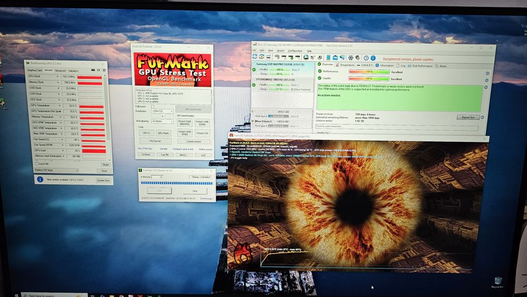
Task: Open the S.M.A.R.T. tab in Hard Disk Sentinel
Action: [365, 65]
